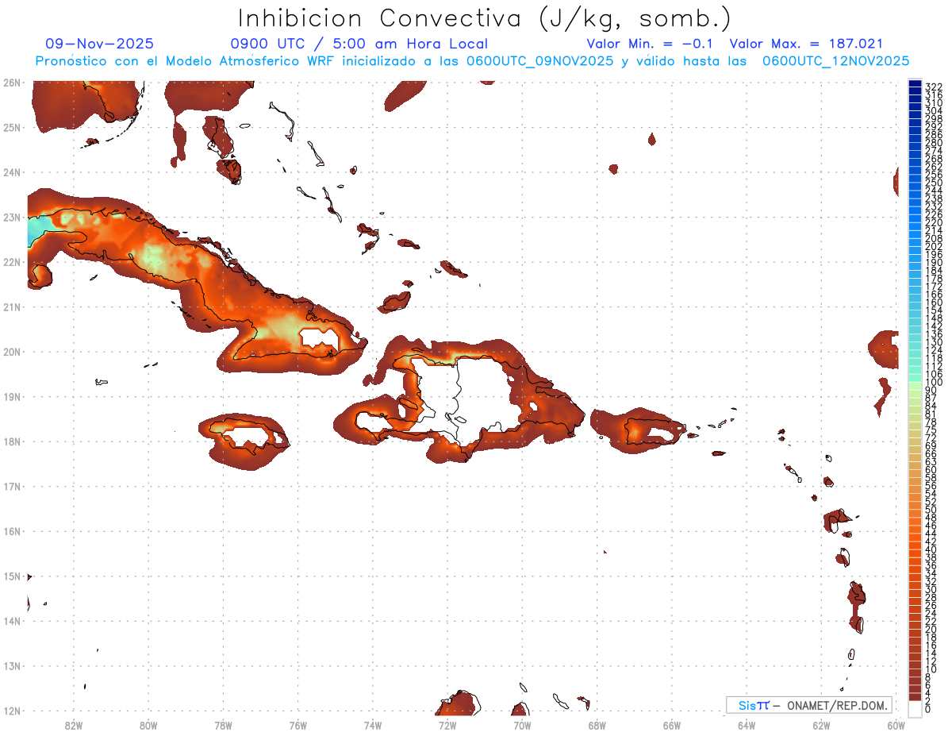Click the colorbar value "304"
The image size is (952, 736).
click(x=934, y=110)
